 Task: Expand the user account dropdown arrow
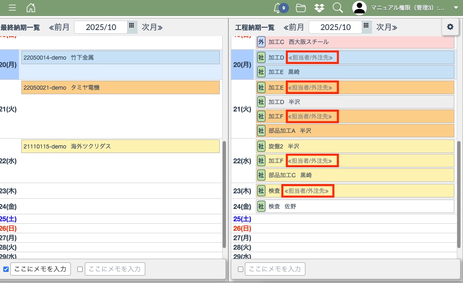point(456,8)
